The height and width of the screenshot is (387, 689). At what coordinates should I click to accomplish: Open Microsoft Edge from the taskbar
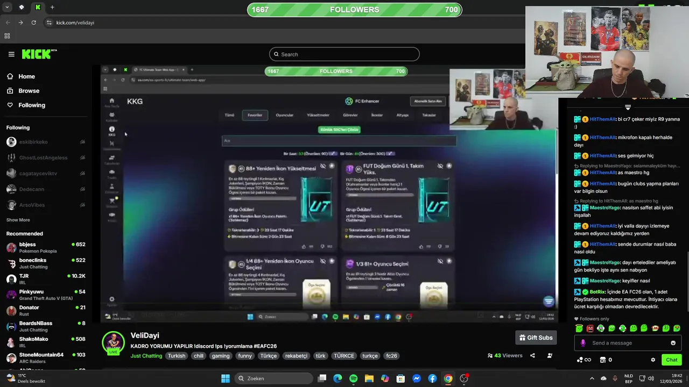pyautogui.click(x=338, y=378)
